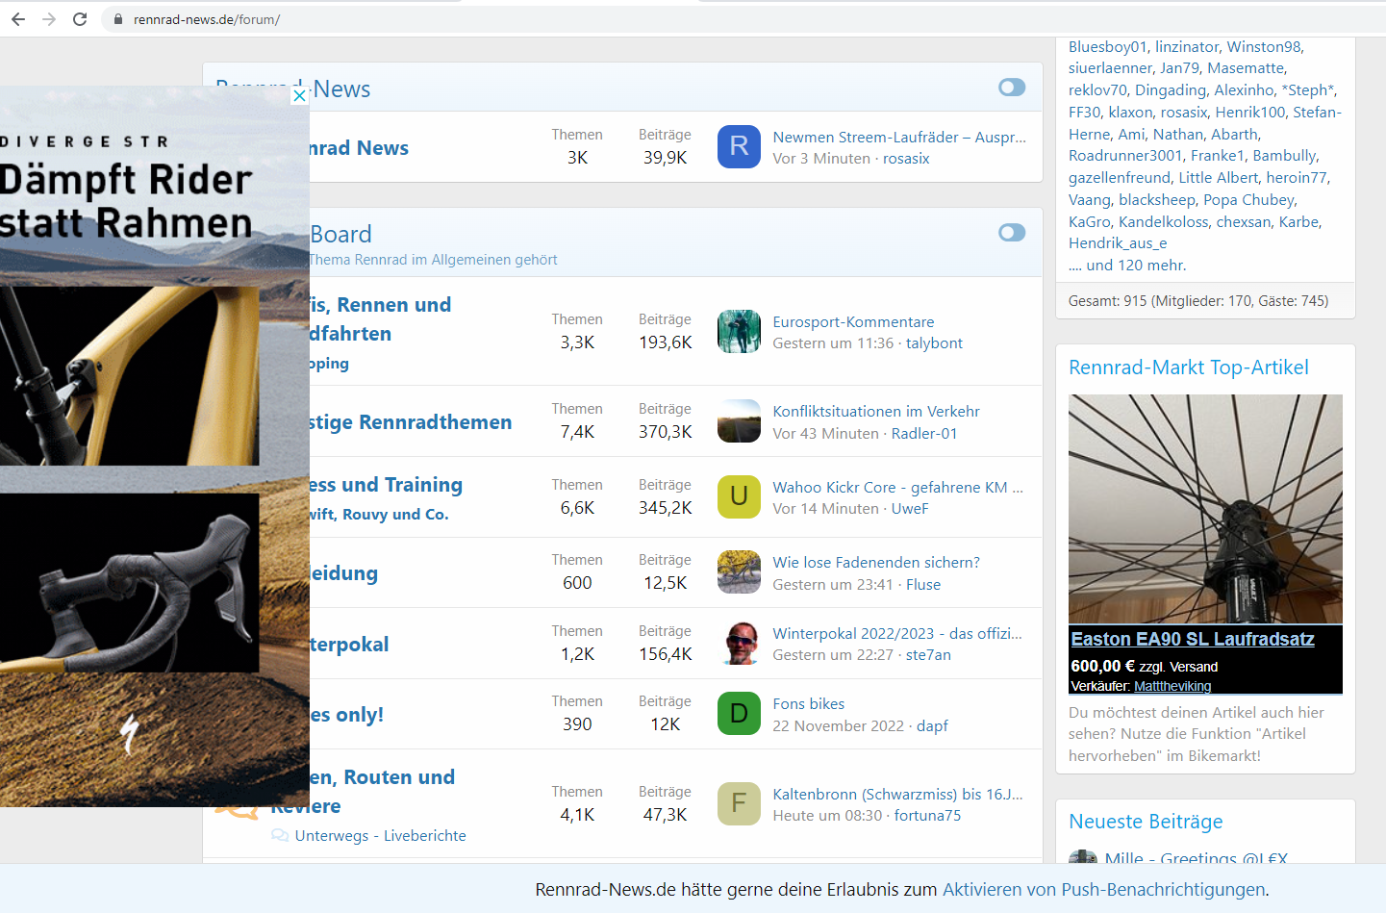1386x913 pixels.
Task: Open the yellow U avatar of UweF
Action: point(739,496)
